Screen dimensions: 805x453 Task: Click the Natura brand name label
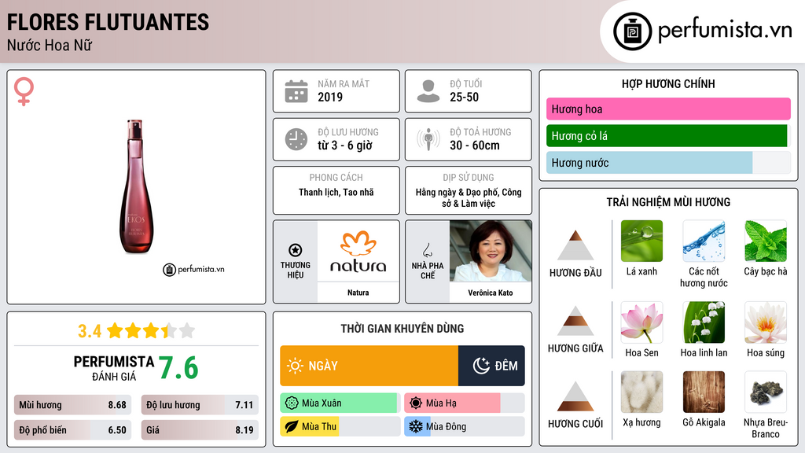click(x=358, y=293)
